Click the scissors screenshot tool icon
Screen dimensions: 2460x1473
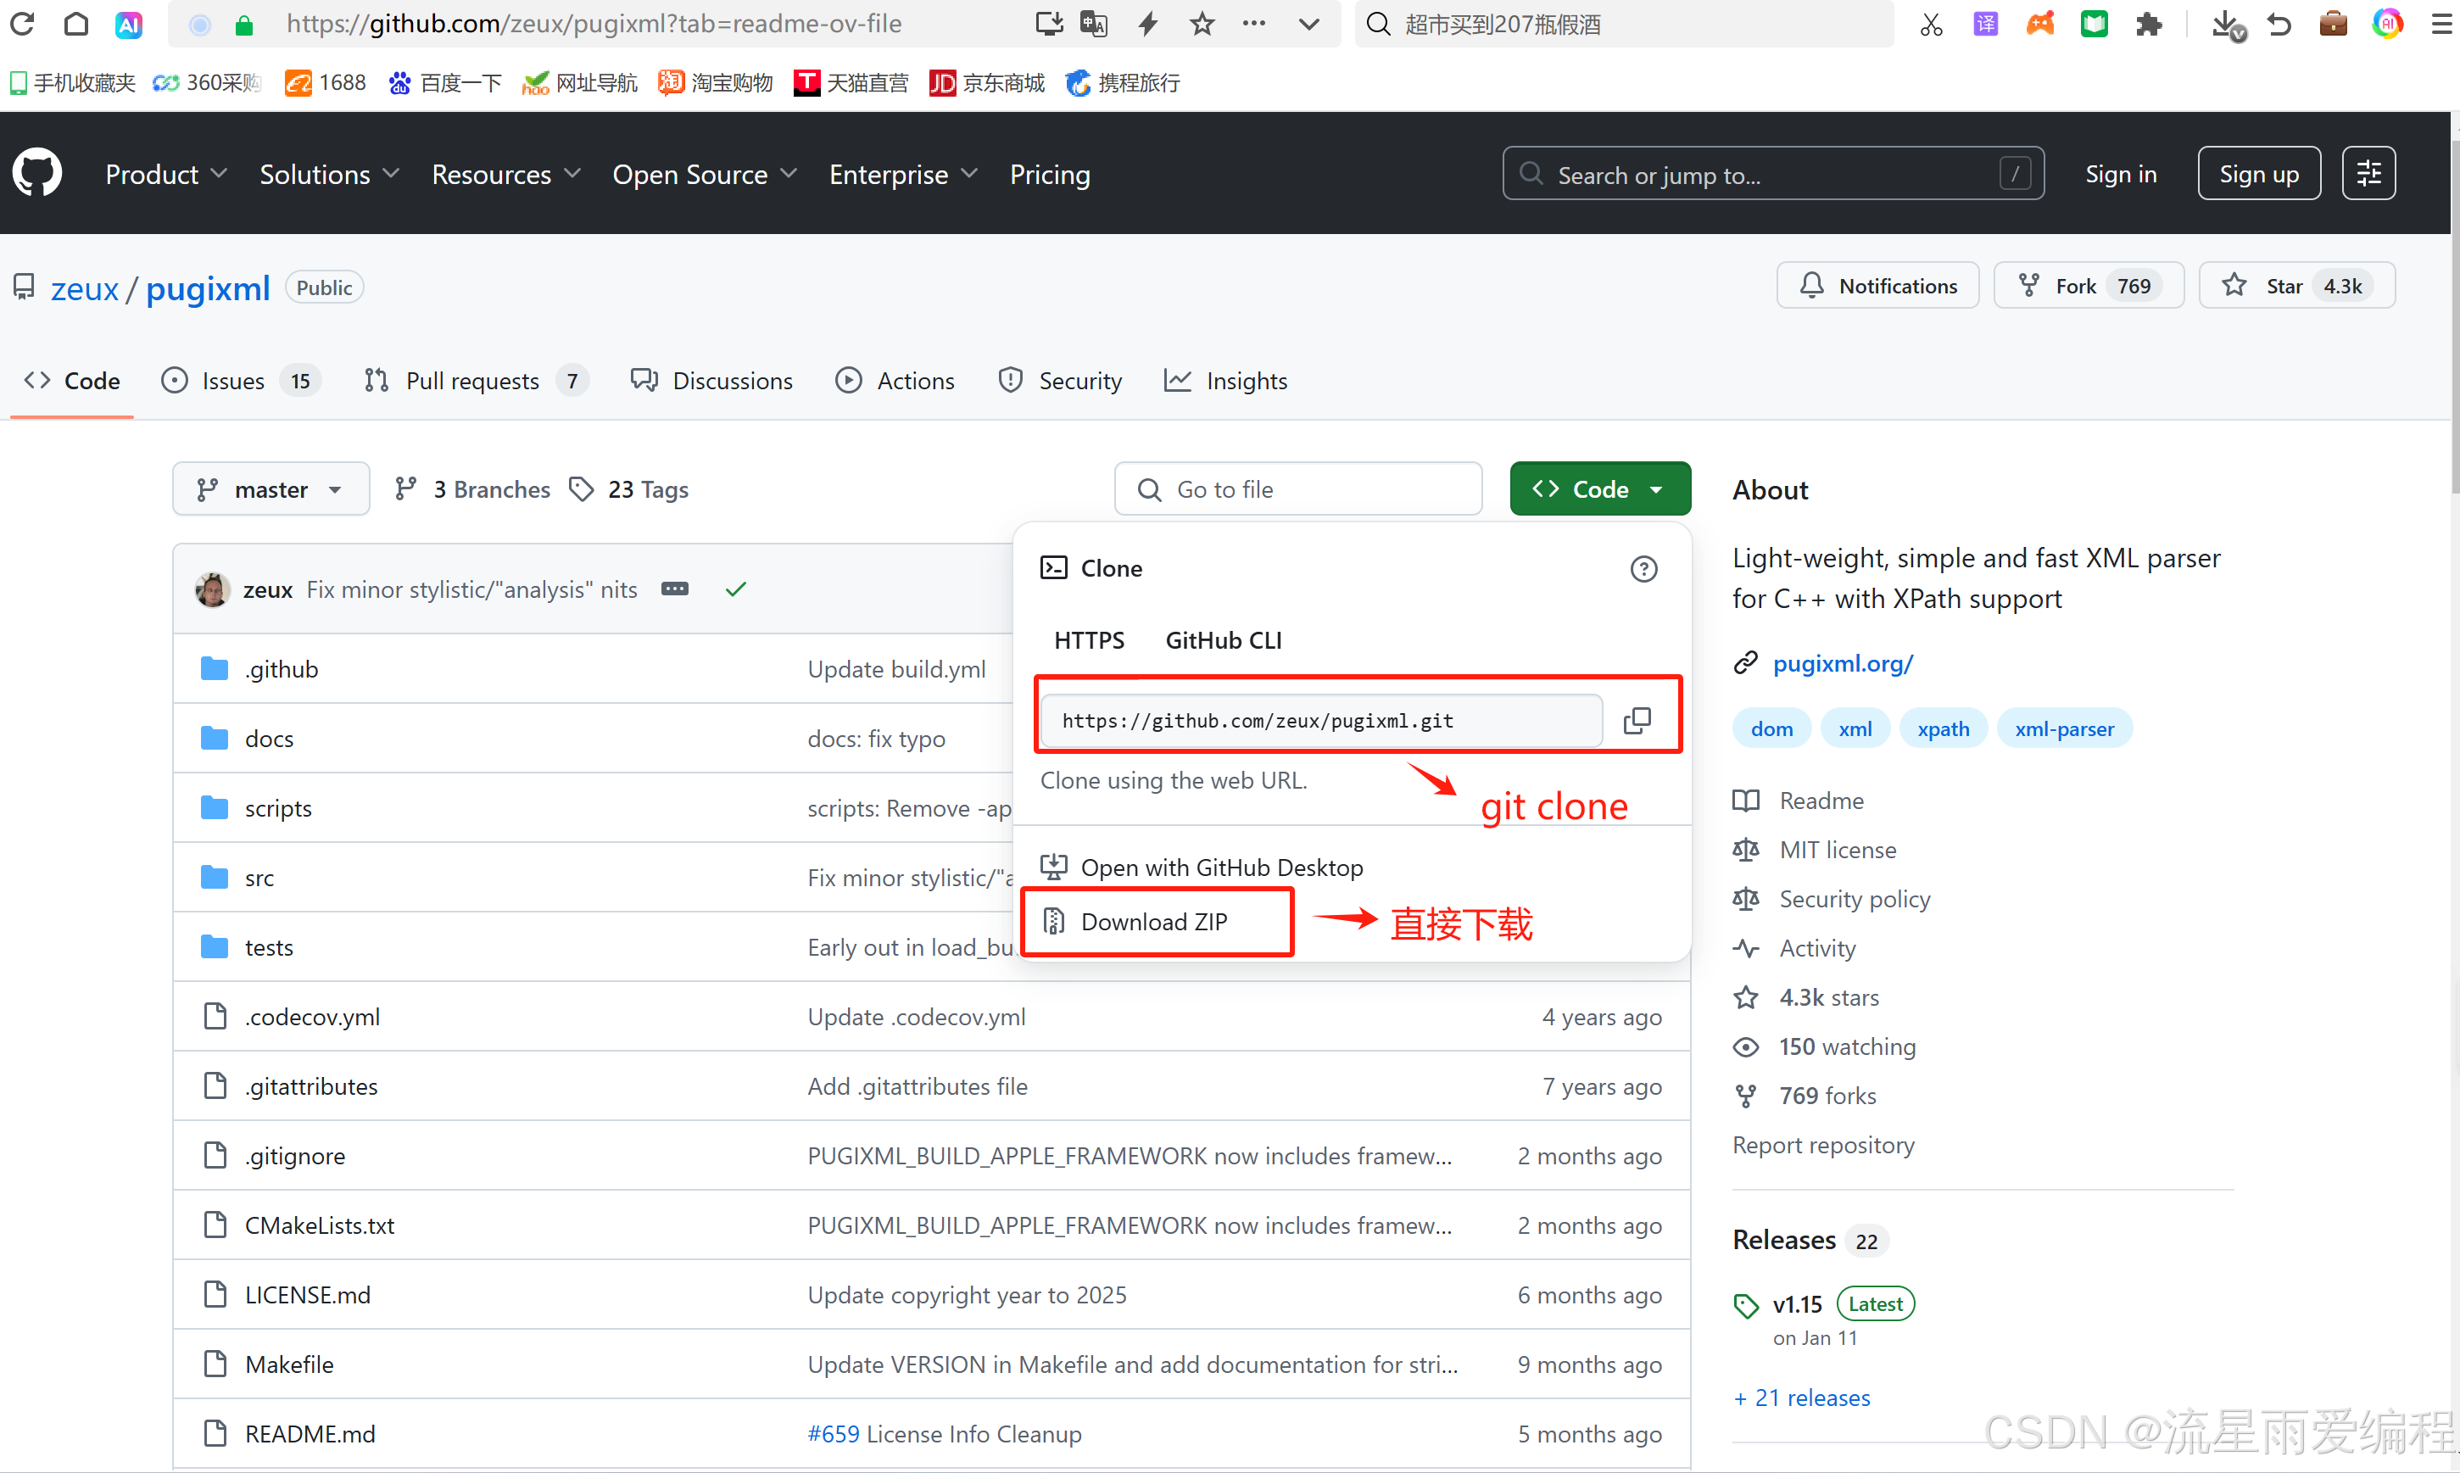1930,23
